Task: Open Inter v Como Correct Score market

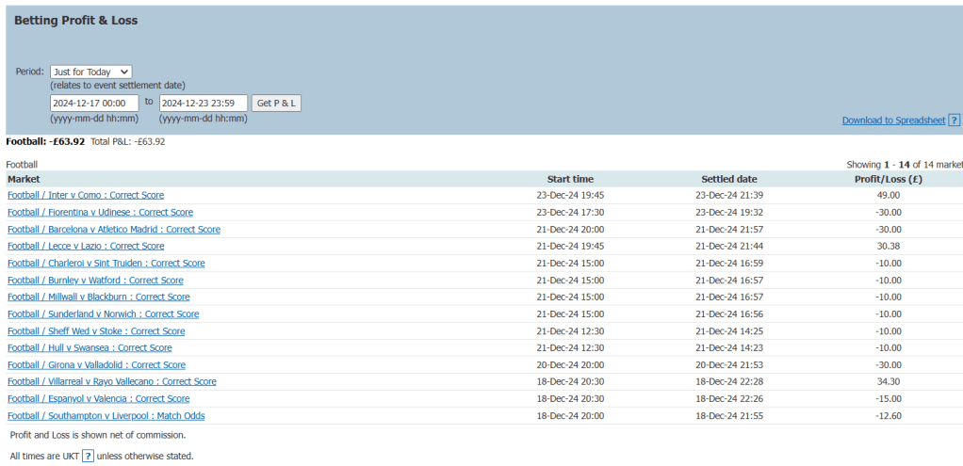Action: (x=86, y=196)
